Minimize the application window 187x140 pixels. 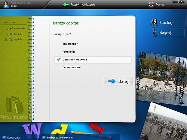175,1
